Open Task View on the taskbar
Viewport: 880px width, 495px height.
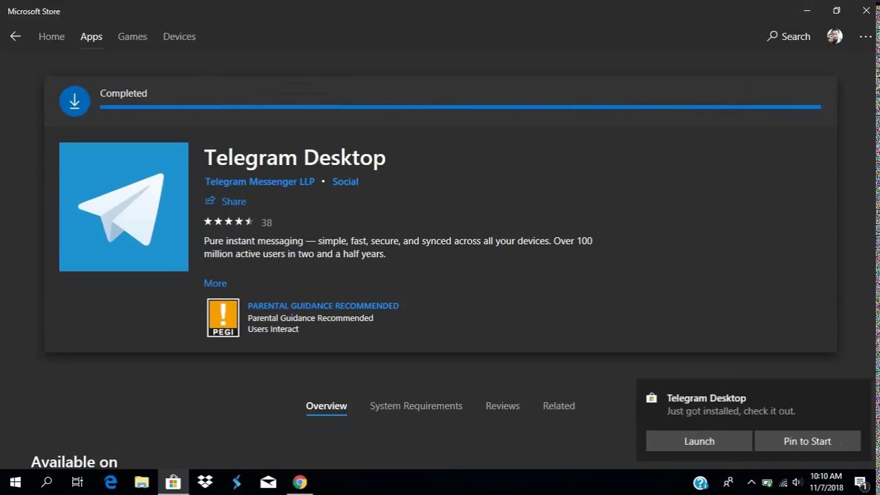78,483
